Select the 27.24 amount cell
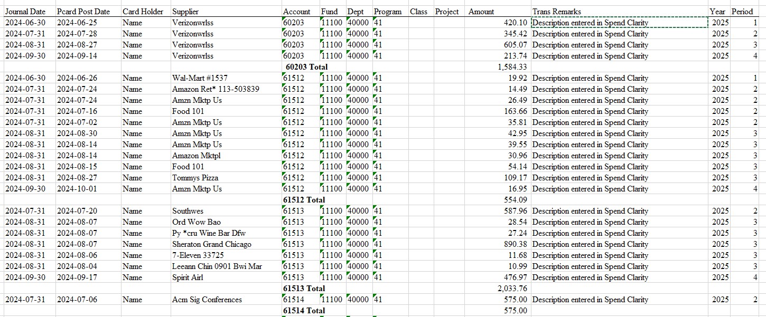This screenshot has width=766, height=317. point(499,233)
